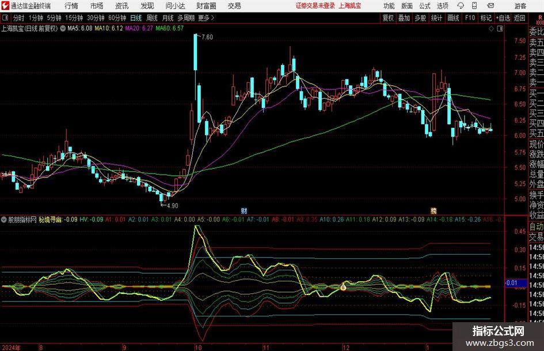Click the MA20: 6.27 label
This screenshot has height=351, width=544.
pos(139,28)
